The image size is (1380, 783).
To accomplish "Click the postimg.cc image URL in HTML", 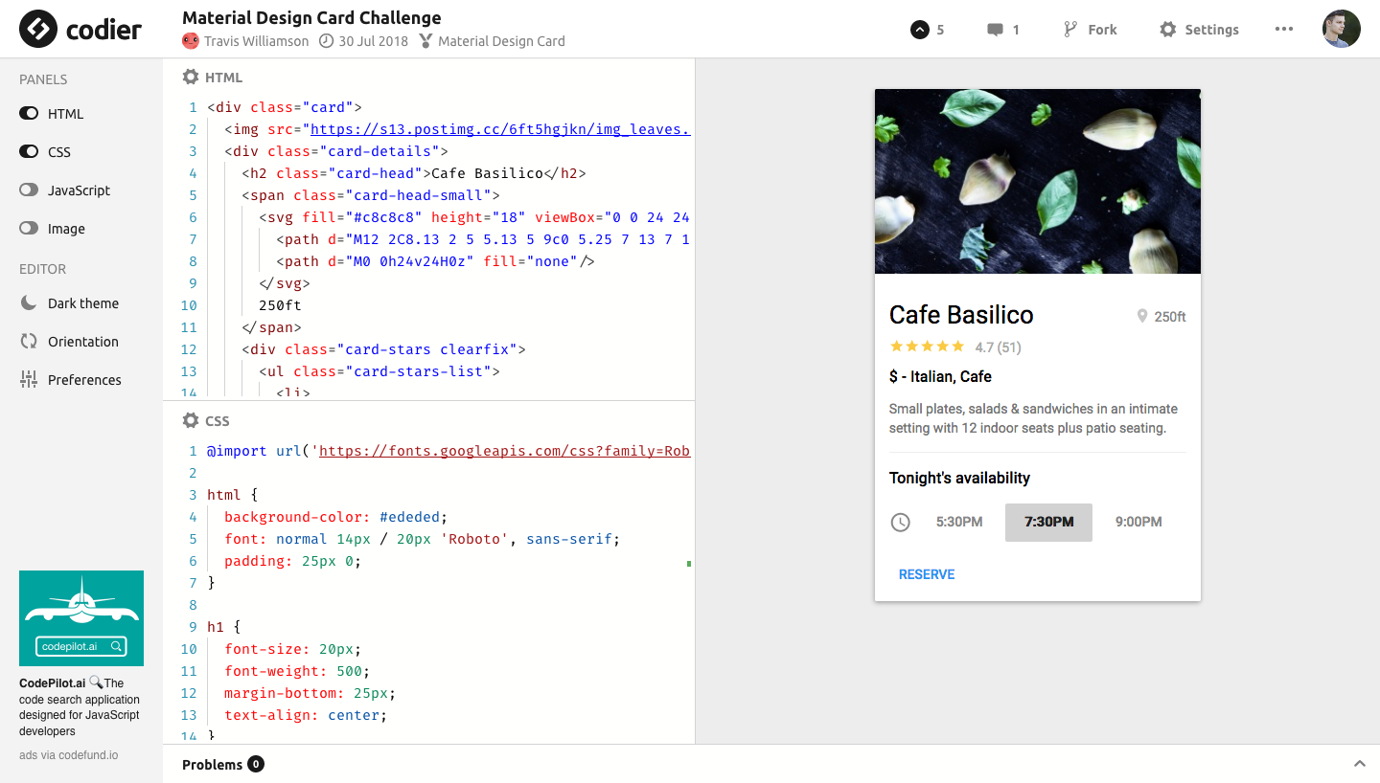I will click(x=500, y=129).
